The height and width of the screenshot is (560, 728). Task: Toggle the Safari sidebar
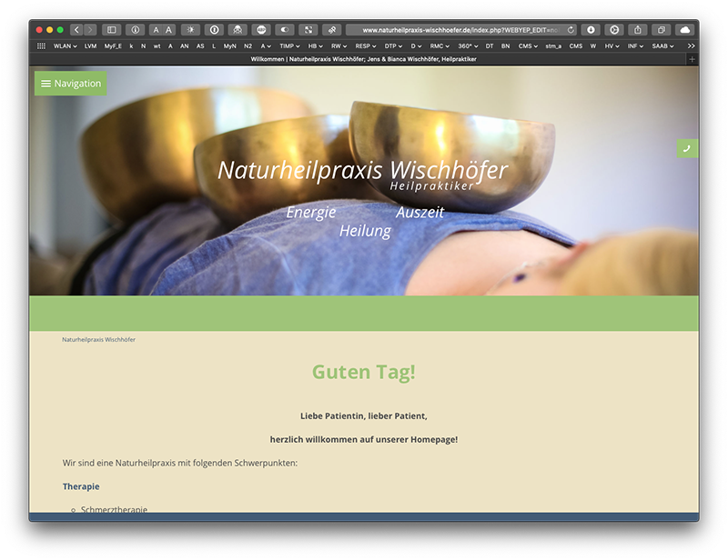pos(111,30)
